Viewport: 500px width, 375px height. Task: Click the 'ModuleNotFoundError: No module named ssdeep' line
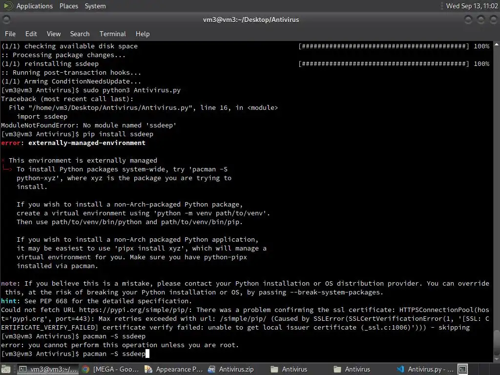(89, 125)
